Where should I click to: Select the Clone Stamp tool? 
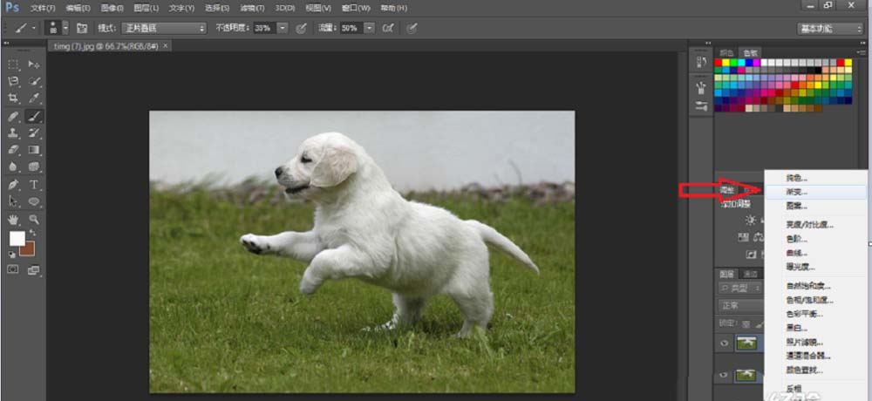(13, 133)
